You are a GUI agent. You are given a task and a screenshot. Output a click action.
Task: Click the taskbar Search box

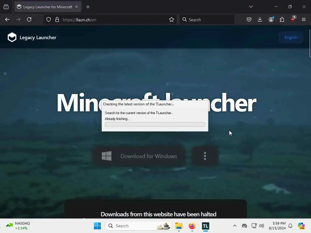click(138, 226)
